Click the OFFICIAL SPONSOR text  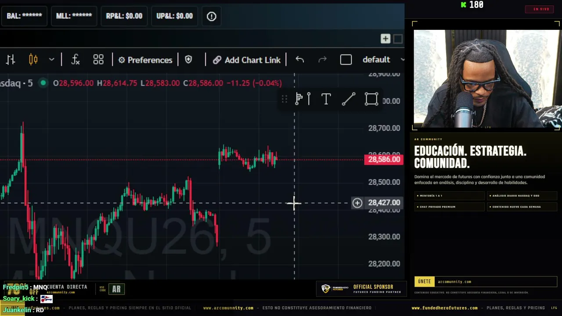point(373,287)
